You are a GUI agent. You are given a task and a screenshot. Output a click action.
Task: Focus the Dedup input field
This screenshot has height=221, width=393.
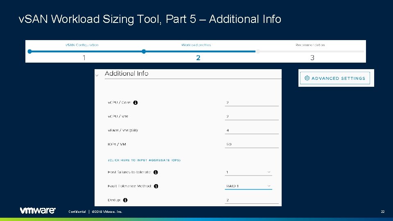[x=252, y=200]
